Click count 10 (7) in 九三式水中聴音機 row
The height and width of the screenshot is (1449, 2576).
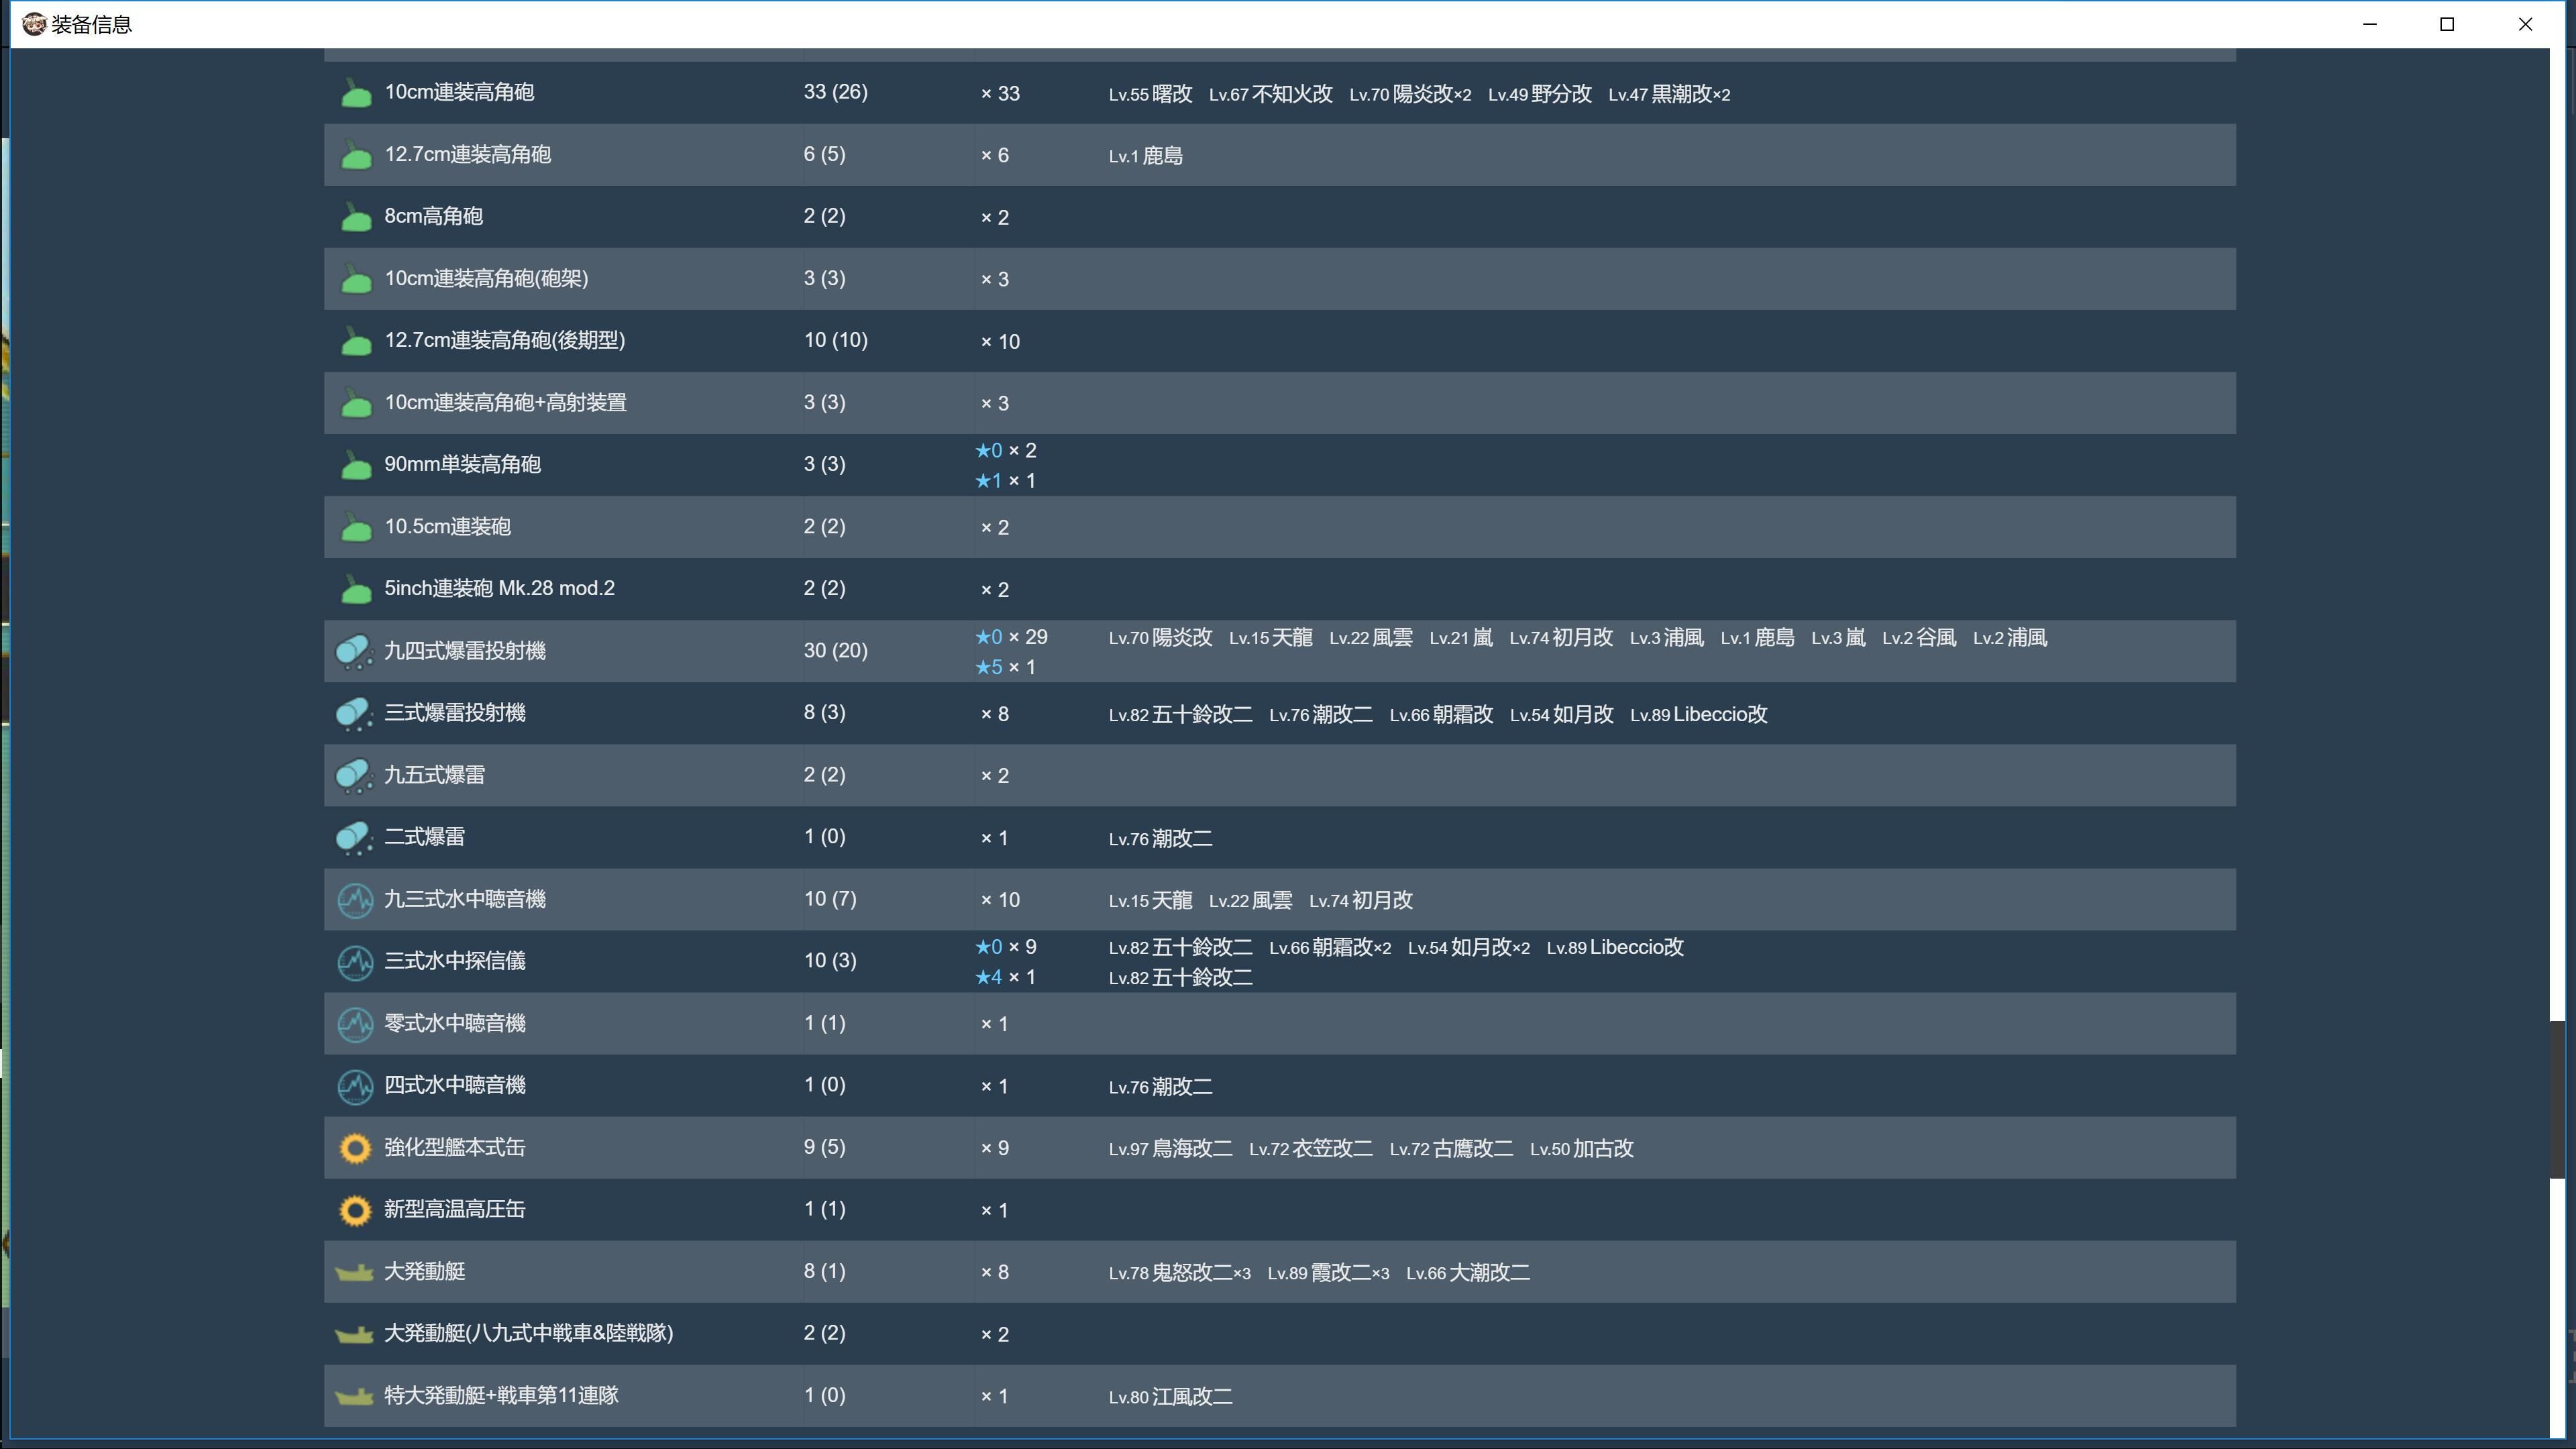tap(830, 899)
